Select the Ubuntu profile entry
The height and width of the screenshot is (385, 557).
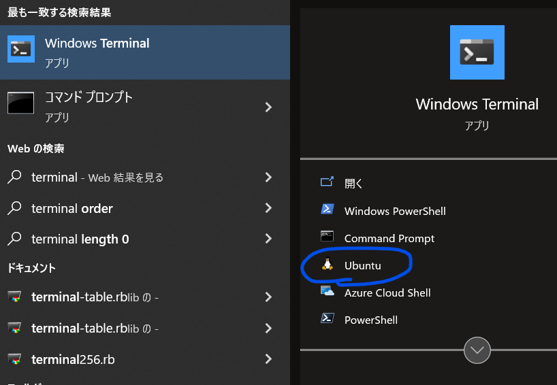tap(362, 266)
